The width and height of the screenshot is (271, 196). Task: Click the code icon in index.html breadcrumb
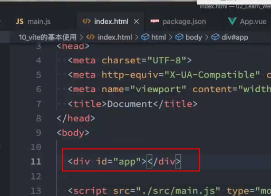(x=90, y=37)
